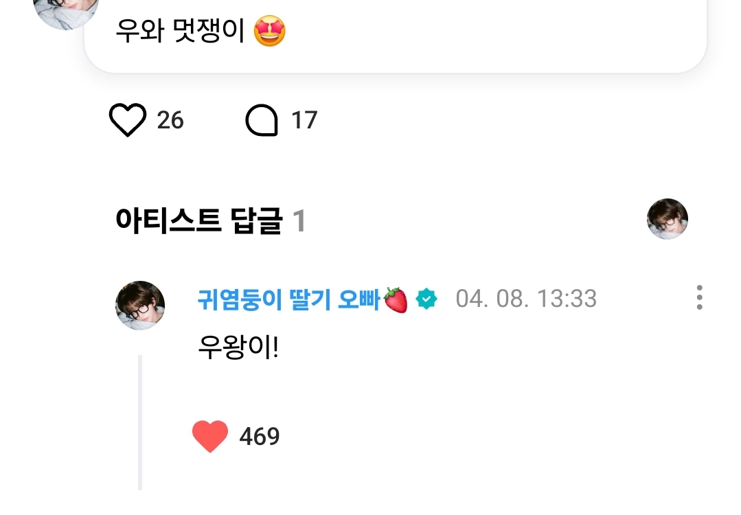Tap the star-eyes emoji in the post
The width and height of the screenshot is (741, 515).
(x=269, y=32)
